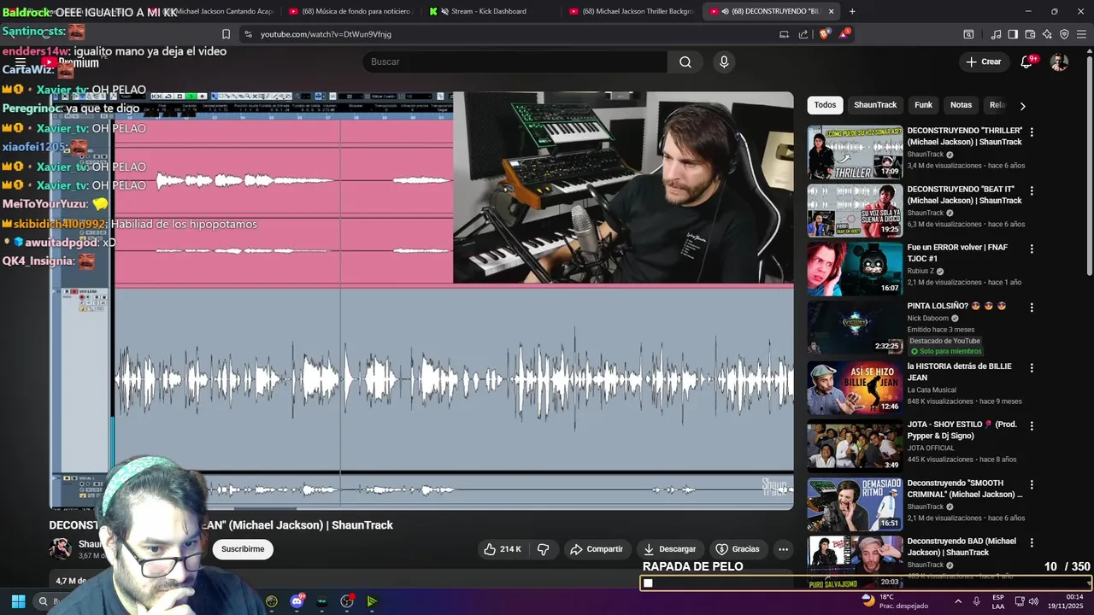Click the share page icon in the address bar
This screenshot has height=615, width=1094.
click(x=803, y=34)
